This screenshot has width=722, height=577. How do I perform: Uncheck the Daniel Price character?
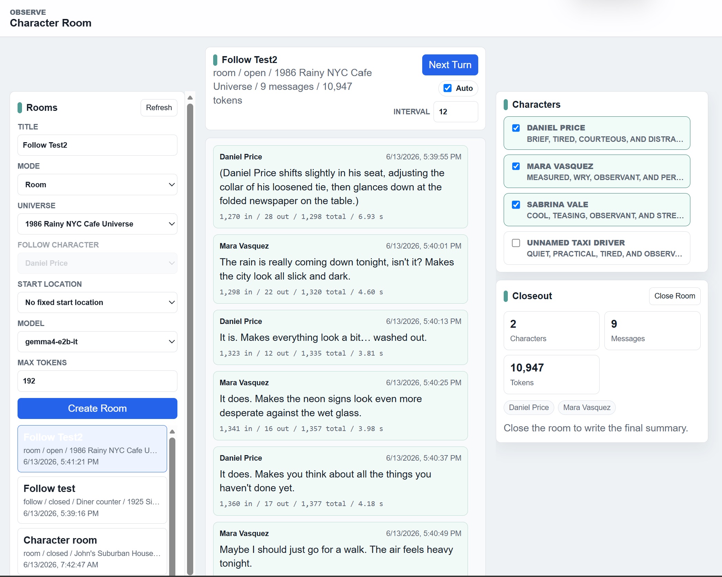coord(516,128)
